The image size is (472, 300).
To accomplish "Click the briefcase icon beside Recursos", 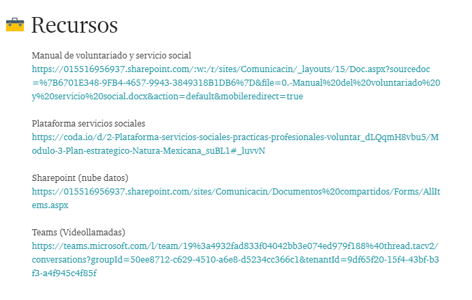I will pyautogui.click(x=15, y=25).
